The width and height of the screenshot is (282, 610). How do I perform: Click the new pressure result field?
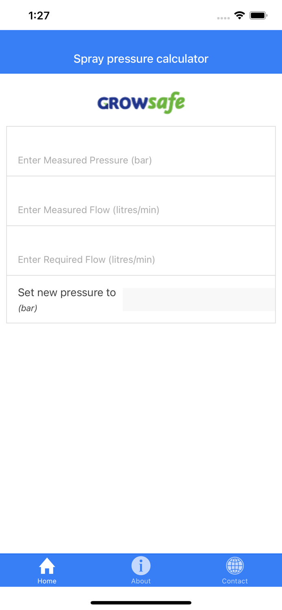199,299
